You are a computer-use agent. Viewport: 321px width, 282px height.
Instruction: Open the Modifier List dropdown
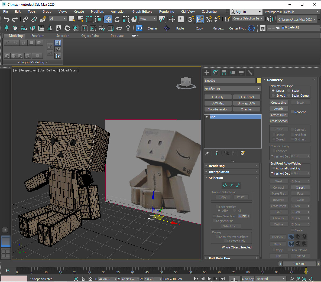coord(233,89)
